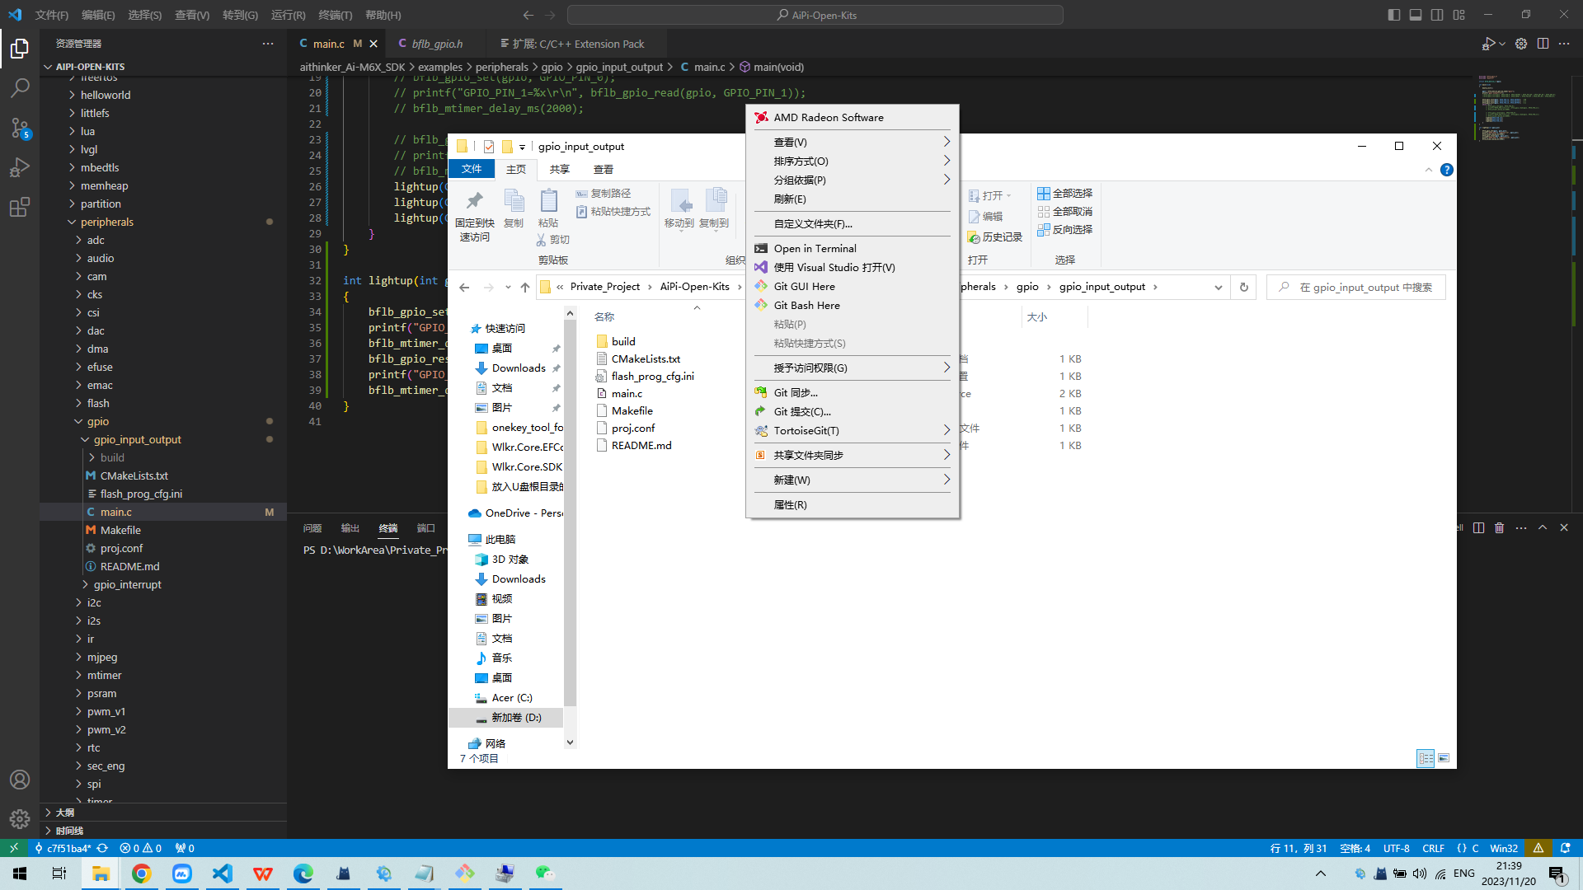Open WeChat from the taskbar
Viewport: 1583px width, 890px height.
[x=545, y=874]
